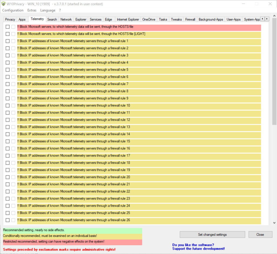Check the firewall rule 16 checkbox
The width and height of the screenshot is (277, 254).
(x=8, y=148)
